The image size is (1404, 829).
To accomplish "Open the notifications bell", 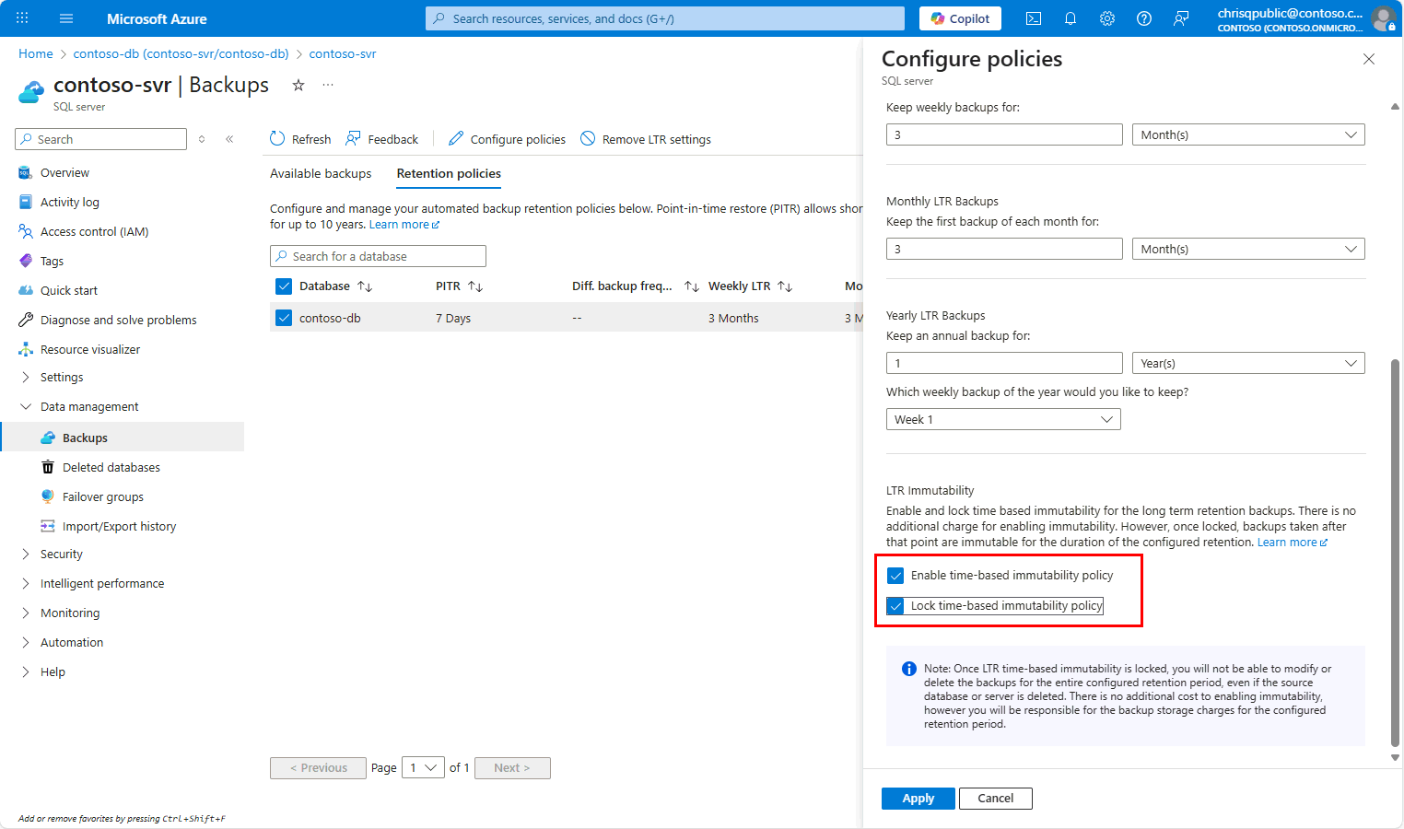I will [1071, 18].
